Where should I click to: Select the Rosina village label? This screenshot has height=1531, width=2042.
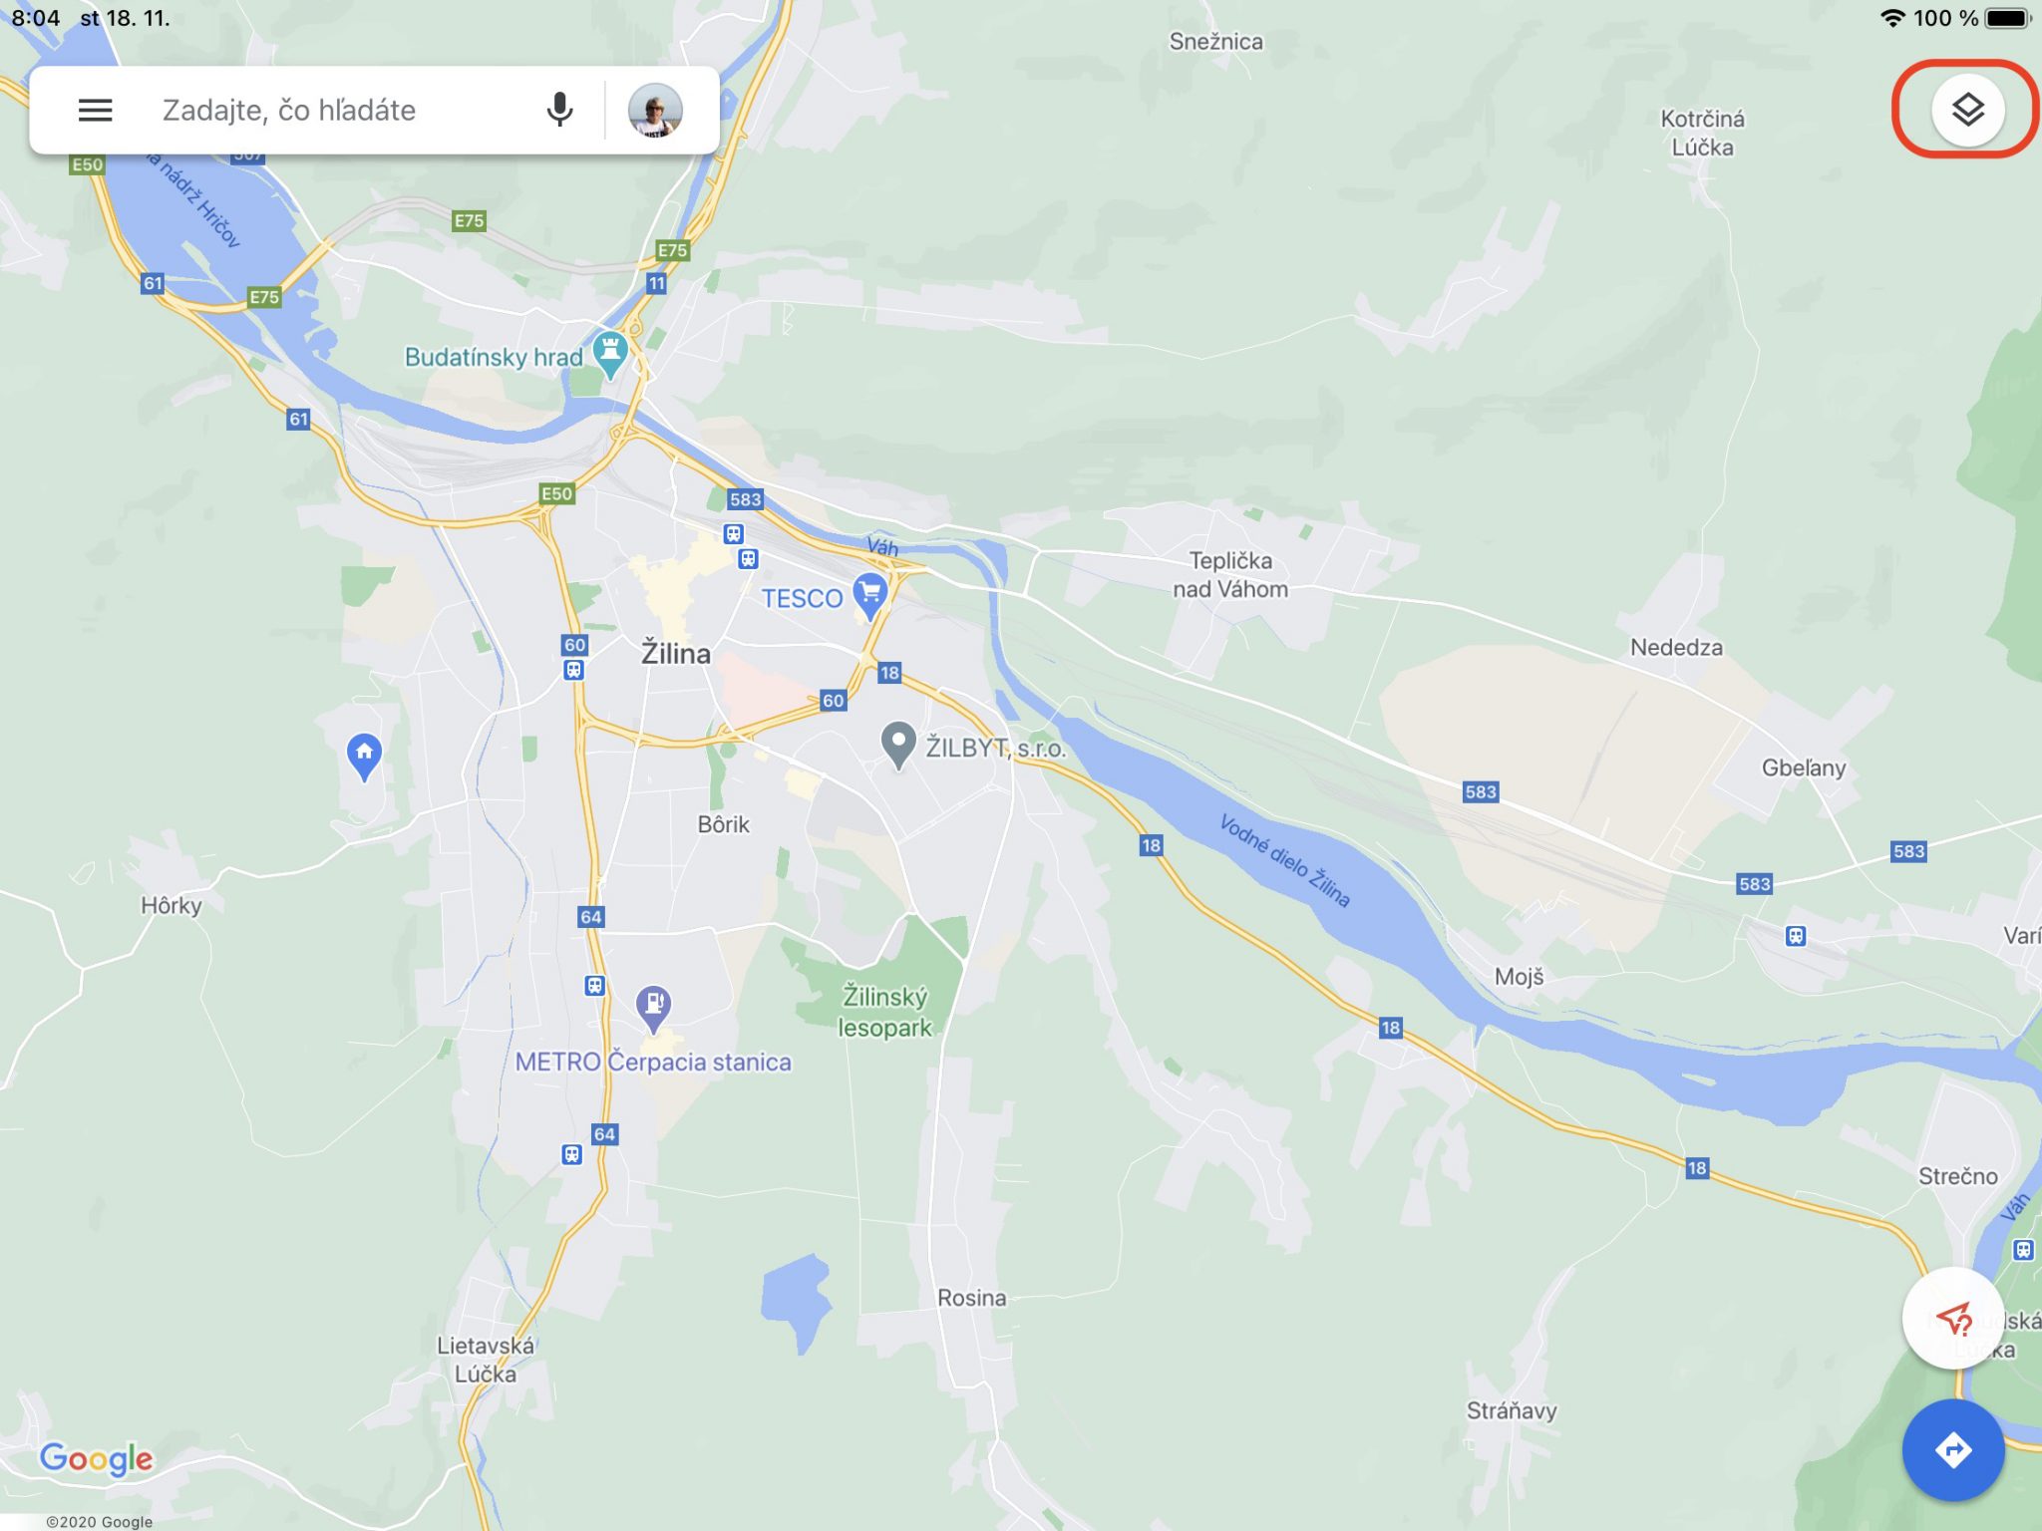point(971,1298)
